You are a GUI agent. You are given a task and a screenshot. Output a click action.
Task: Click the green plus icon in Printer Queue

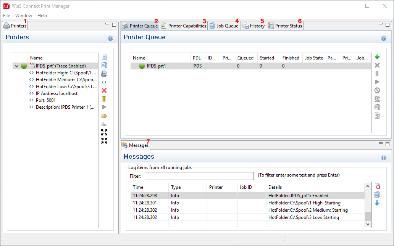pos(377,57)
